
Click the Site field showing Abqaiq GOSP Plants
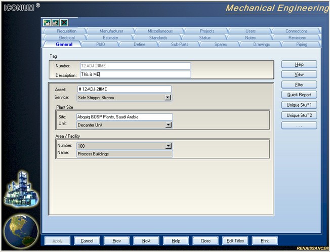124,117
